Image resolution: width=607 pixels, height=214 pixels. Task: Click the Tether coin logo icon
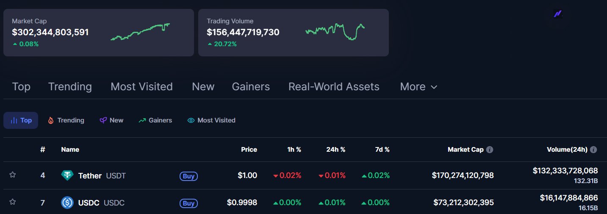click(67, 175)
